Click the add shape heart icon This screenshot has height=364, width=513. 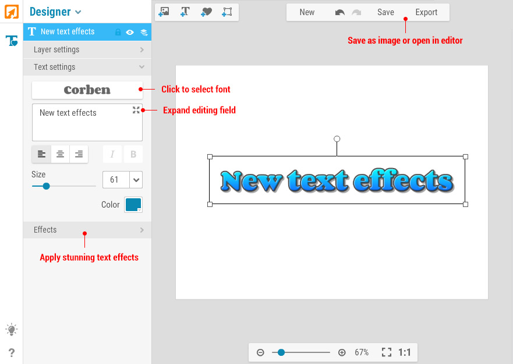click(206, 12)
